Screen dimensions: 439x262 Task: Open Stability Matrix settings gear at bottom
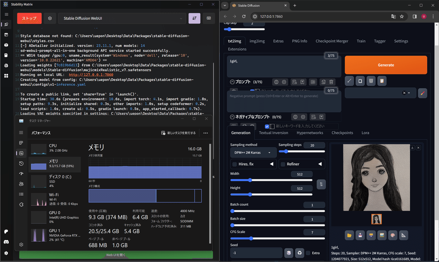(6, 253)
